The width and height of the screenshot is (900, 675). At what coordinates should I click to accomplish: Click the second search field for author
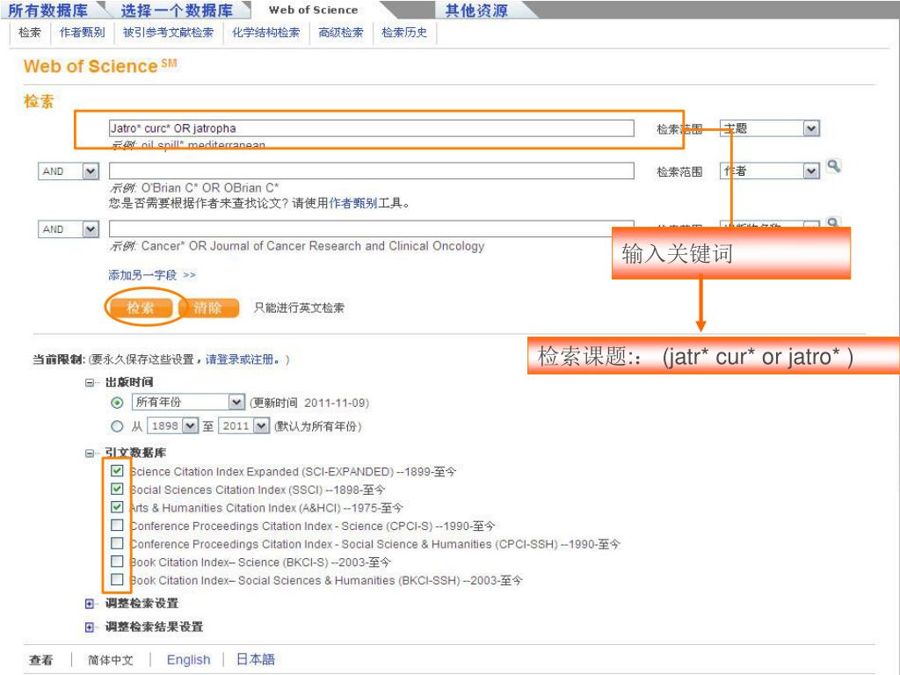(372, 171)
